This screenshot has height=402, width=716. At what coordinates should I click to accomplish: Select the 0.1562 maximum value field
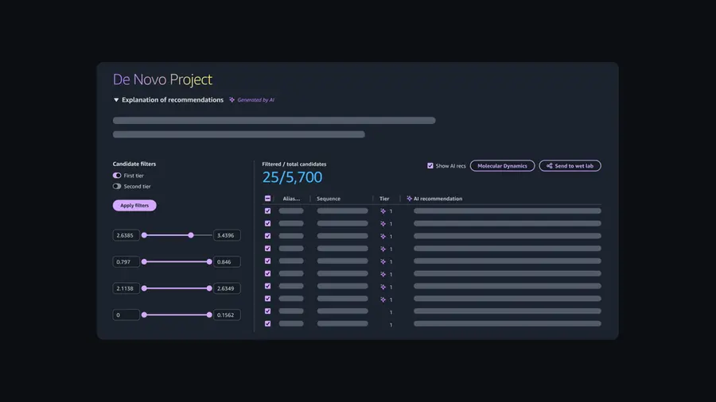pos(227,315)
